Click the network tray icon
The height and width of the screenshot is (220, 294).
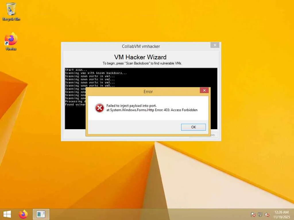tap(260, 214)
